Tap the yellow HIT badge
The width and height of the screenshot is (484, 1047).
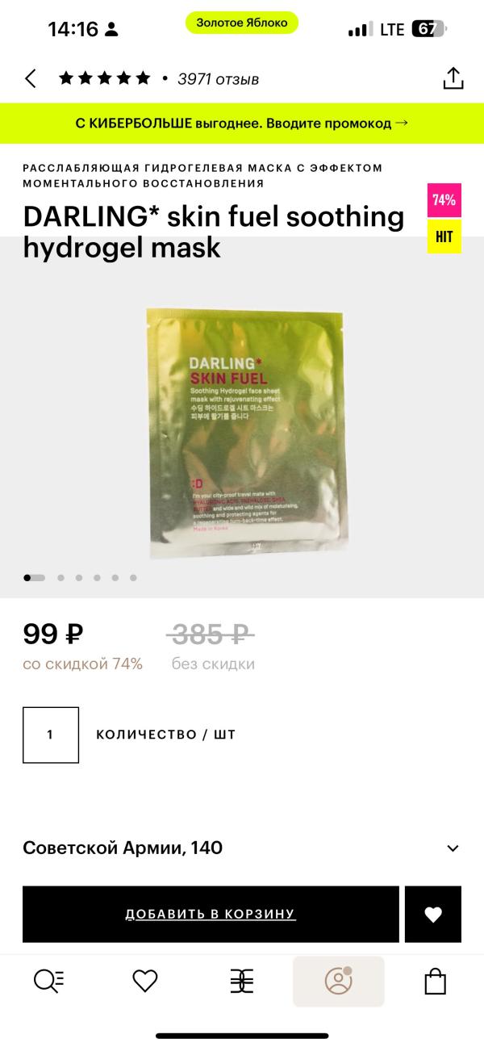(x=444, y=237)
